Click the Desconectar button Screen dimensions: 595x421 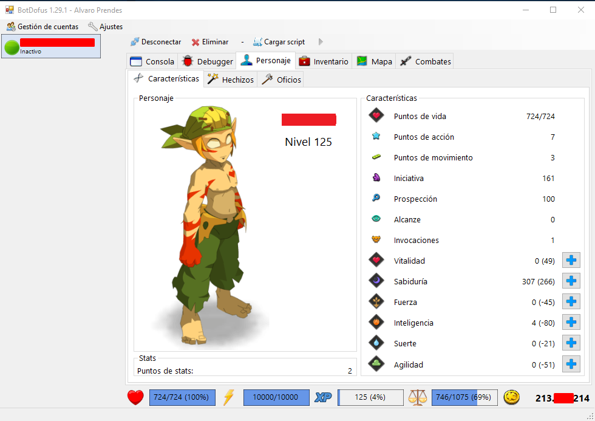(155, 42)
